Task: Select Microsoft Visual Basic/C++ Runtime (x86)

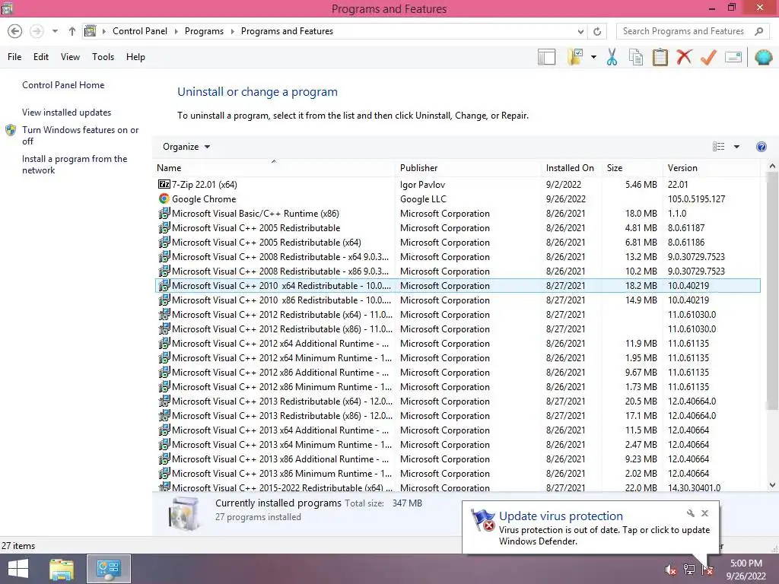Action: pyautogui.click(x=458, y=214)
